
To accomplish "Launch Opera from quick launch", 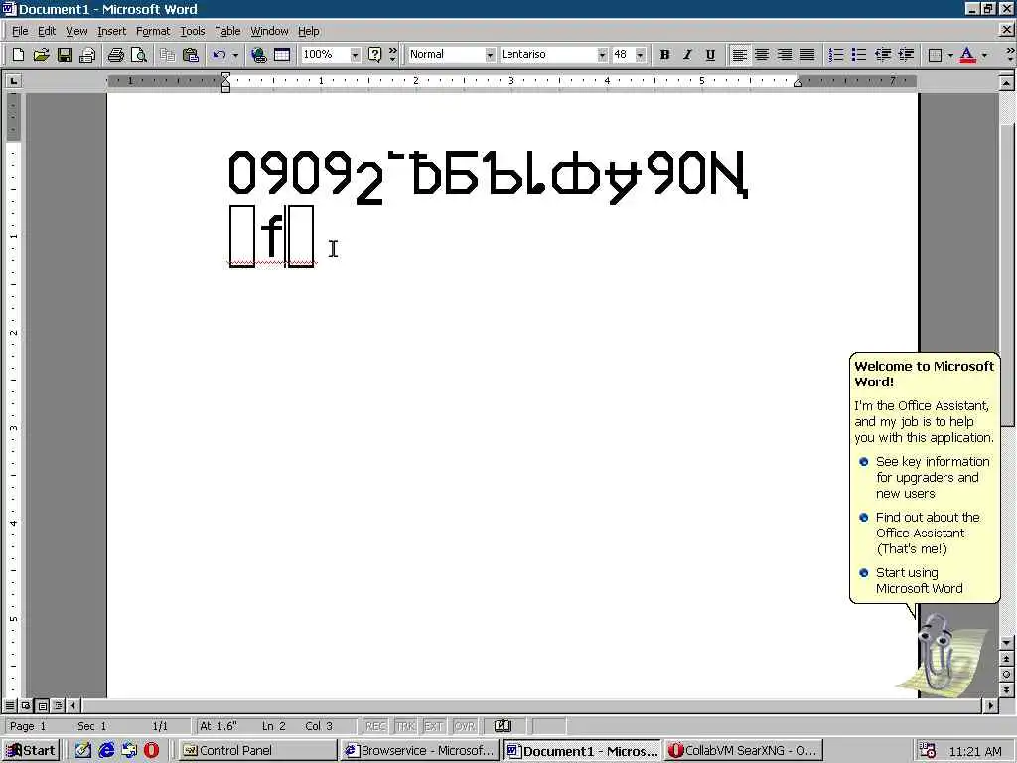I will click(151, 751).
